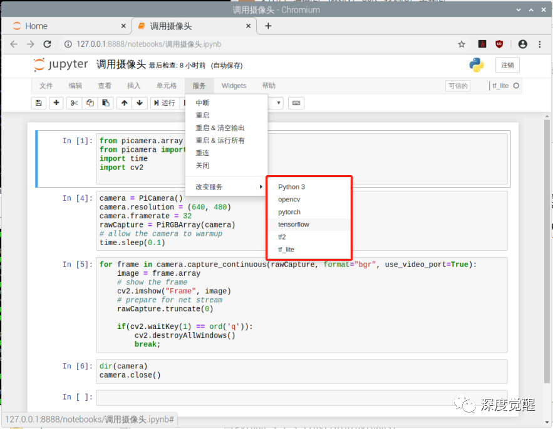Collapse the Chromium window title bar arrow
Viewport: 553px width, 429px height.
click(519, 10)
